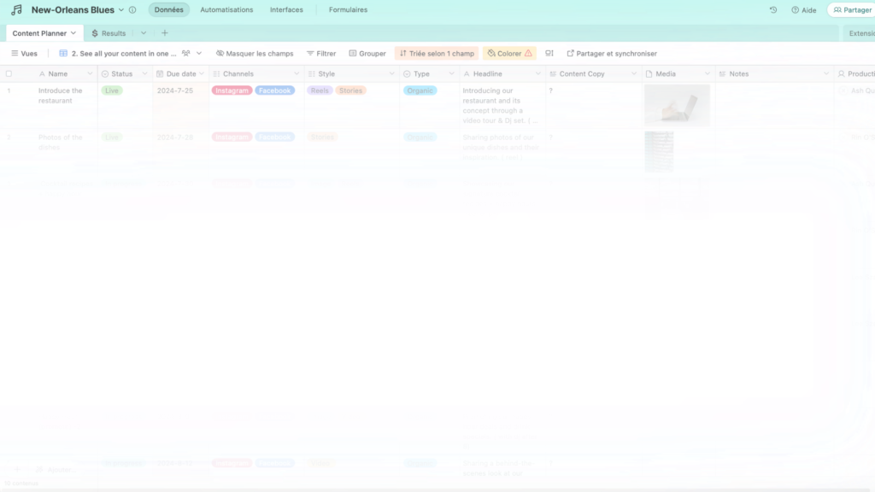Click the row height icon in the toolbar
875x492 pixels.
pyautogui.click(x=549, y=53)
